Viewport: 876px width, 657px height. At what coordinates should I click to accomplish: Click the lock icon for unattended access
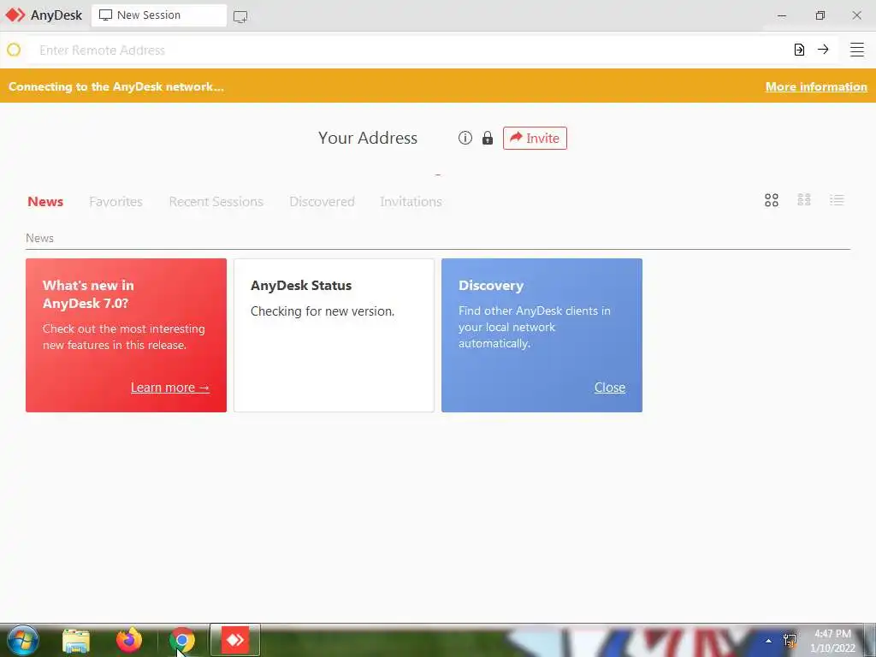488,138
